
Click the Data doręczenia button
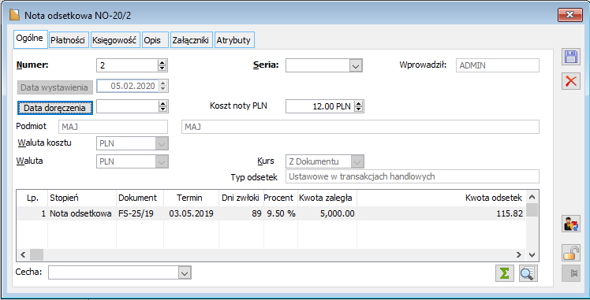click(x=55, y=108)
